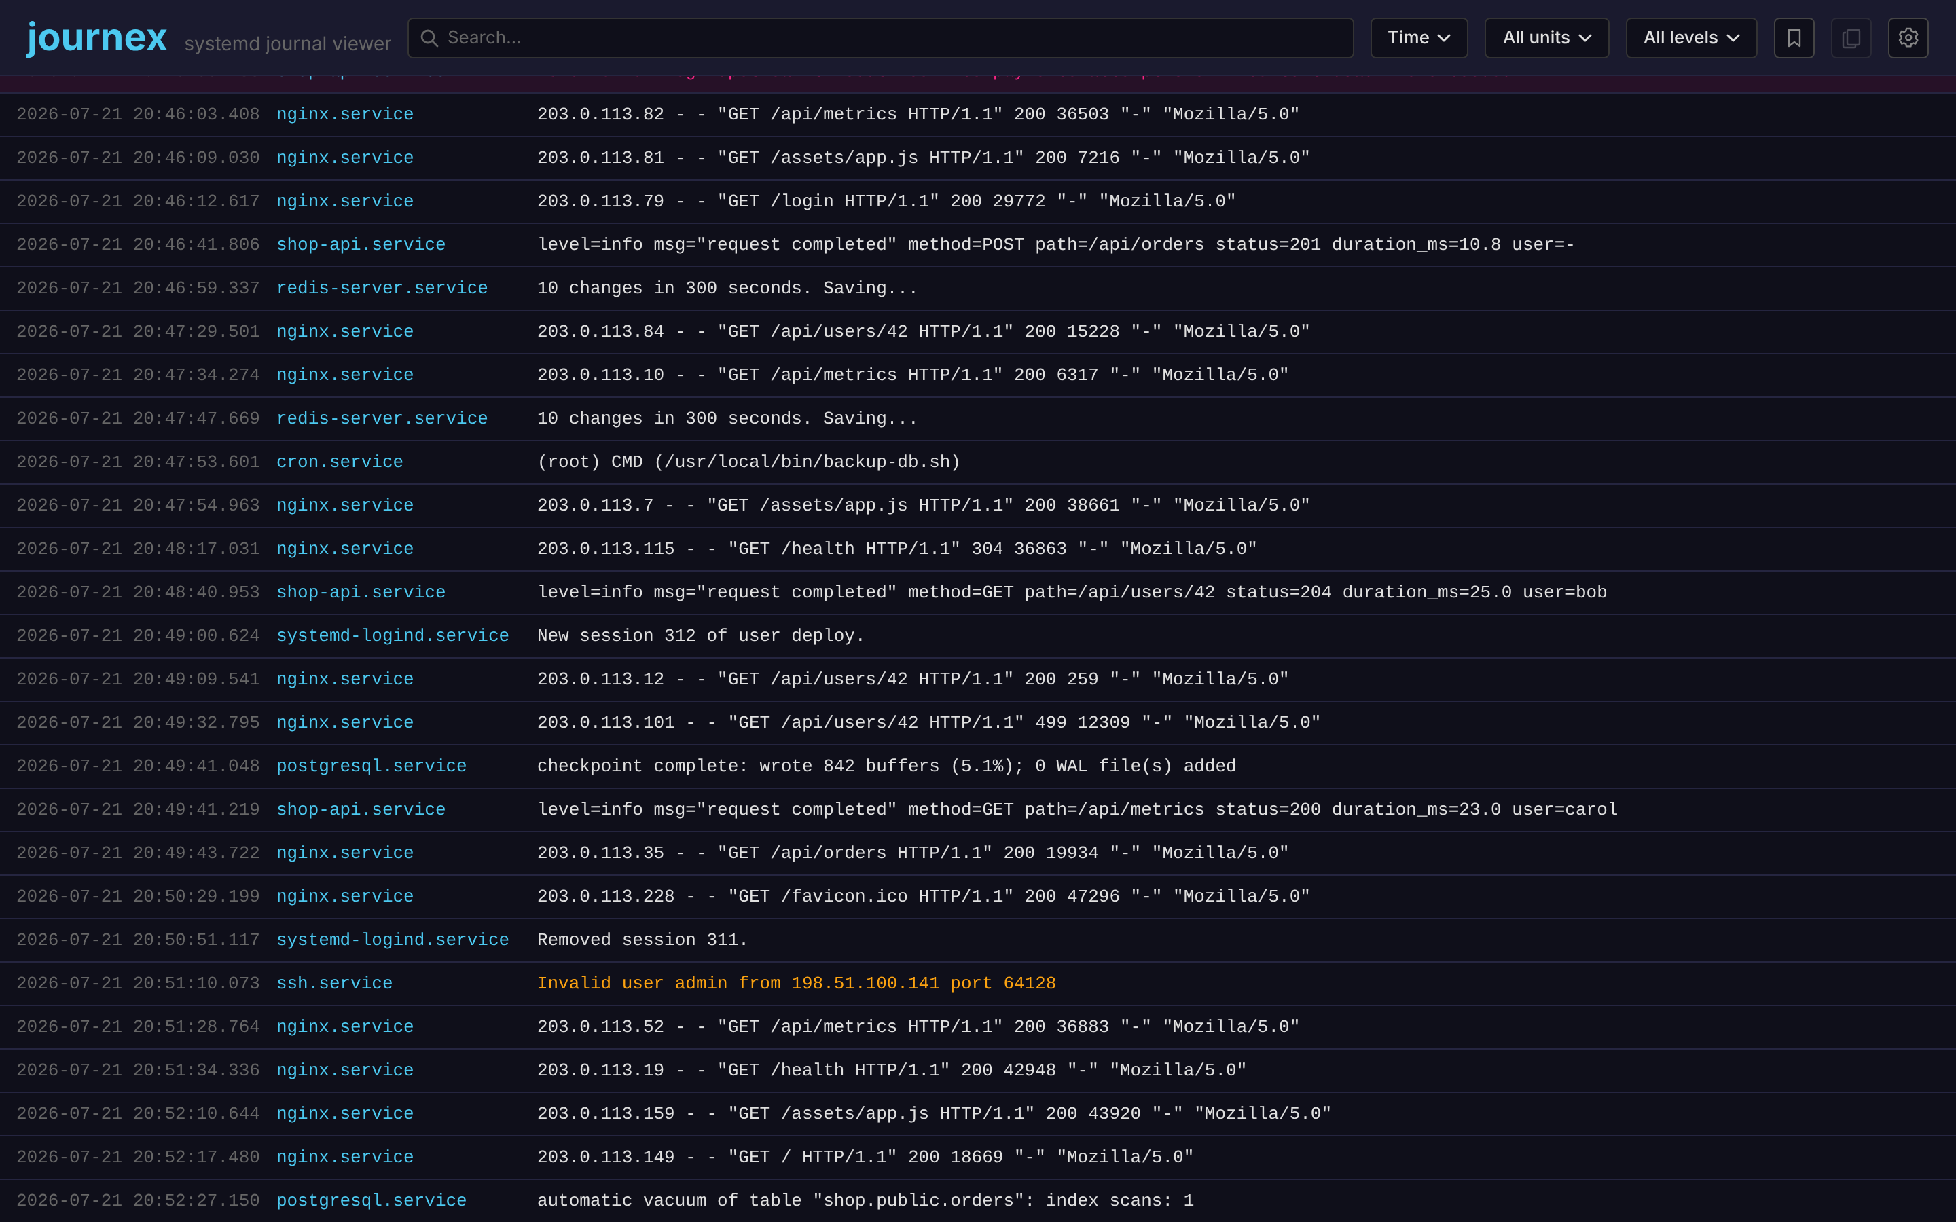Click the GET /favicon.ico log line
The height and width of the screenshot is (1222, 1956).
coord(924,897)
